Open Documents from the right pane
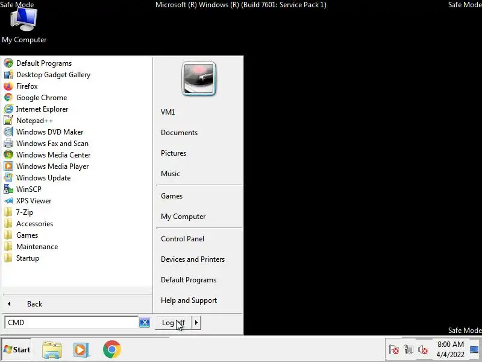 point(179,133)
